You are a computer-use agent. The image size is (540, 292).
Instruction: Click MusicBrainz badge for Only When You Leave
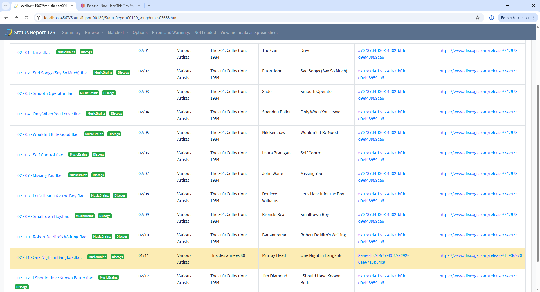coord(96,113)
